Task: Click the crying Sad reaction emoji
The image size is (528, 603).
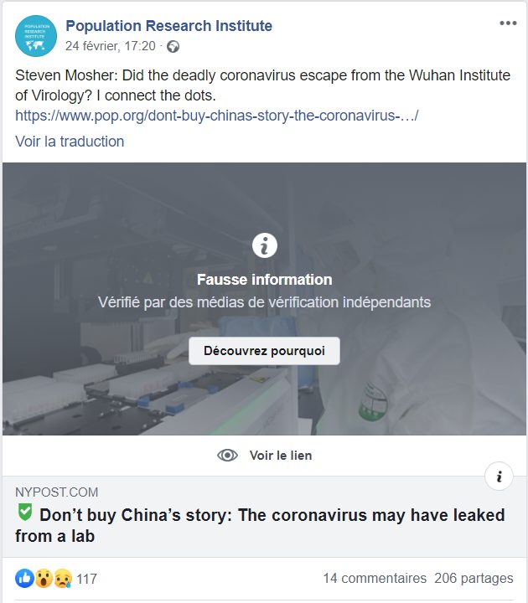Action: coord(62,579)
